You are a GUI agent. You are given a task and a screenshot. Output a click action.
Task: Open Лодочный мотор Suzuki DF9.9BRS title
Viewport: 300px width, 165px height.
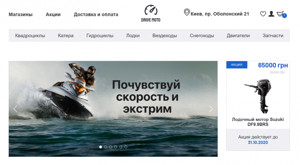[258, 122]
